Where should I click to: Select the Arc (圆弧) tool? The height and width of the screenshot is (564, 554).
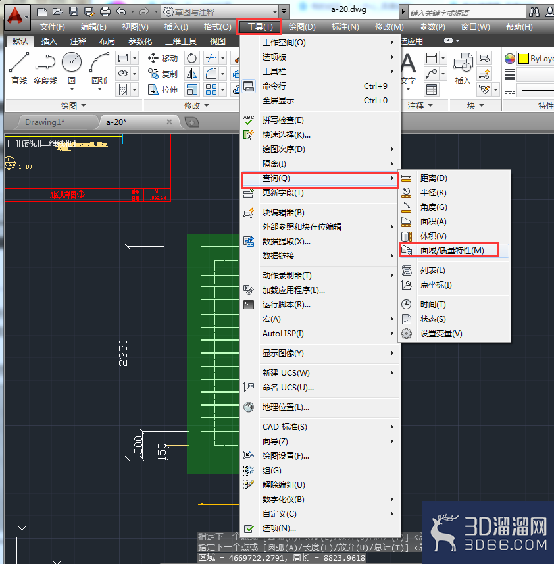pyautogui.click(x=99, y=68)
